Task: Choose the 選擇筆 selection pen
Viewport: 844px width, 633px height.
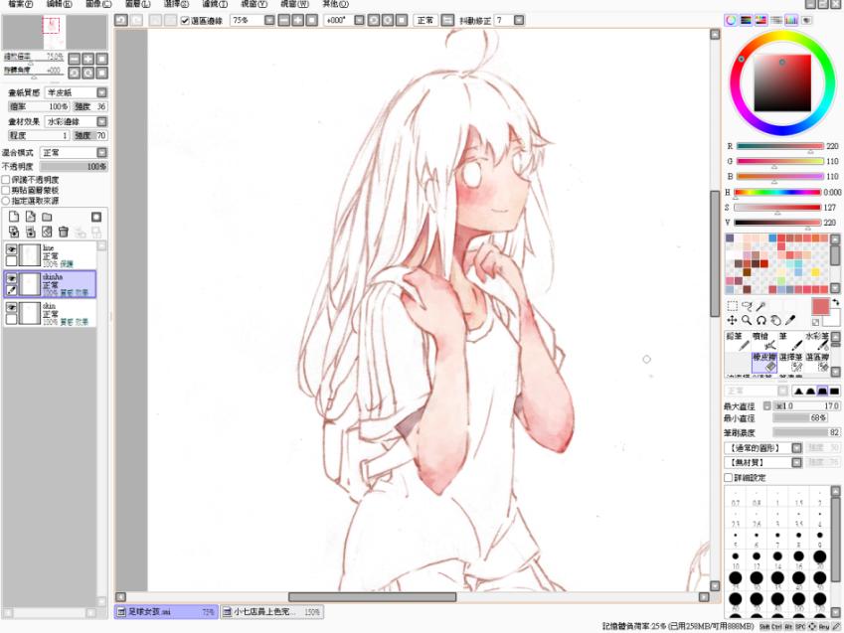Action: [x=790, y=362]
